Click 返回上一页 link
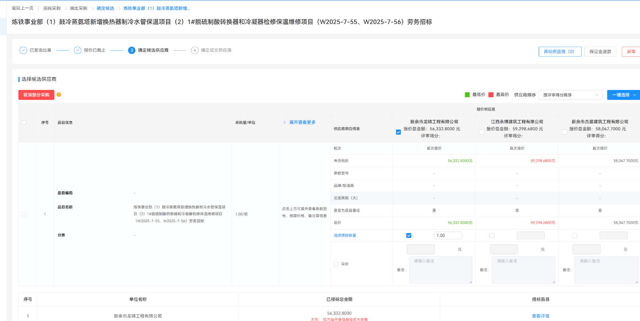640x321 pixels. (23, 8)
